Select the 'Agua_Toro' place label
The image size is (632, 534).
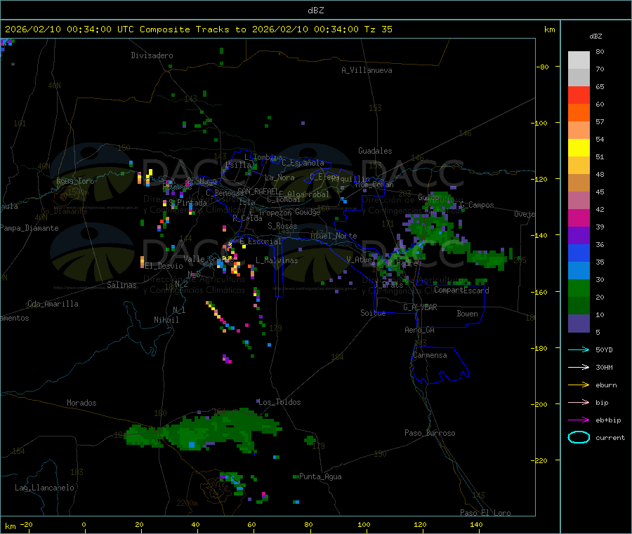coord(75,181)
